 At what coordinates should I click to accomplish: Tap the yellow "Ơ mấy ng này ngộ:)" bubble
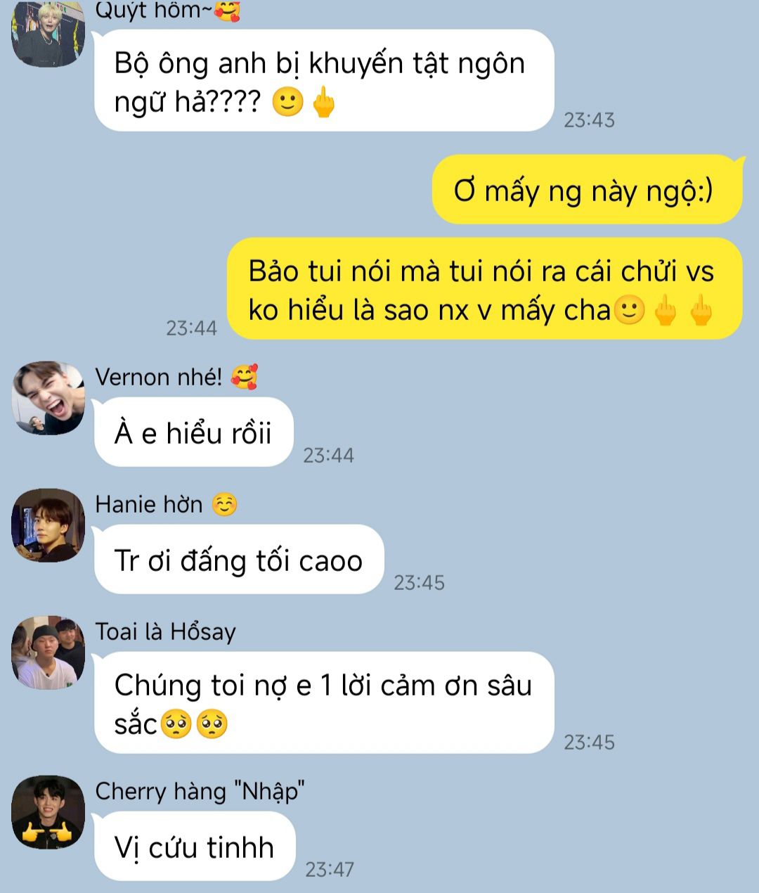587,190
